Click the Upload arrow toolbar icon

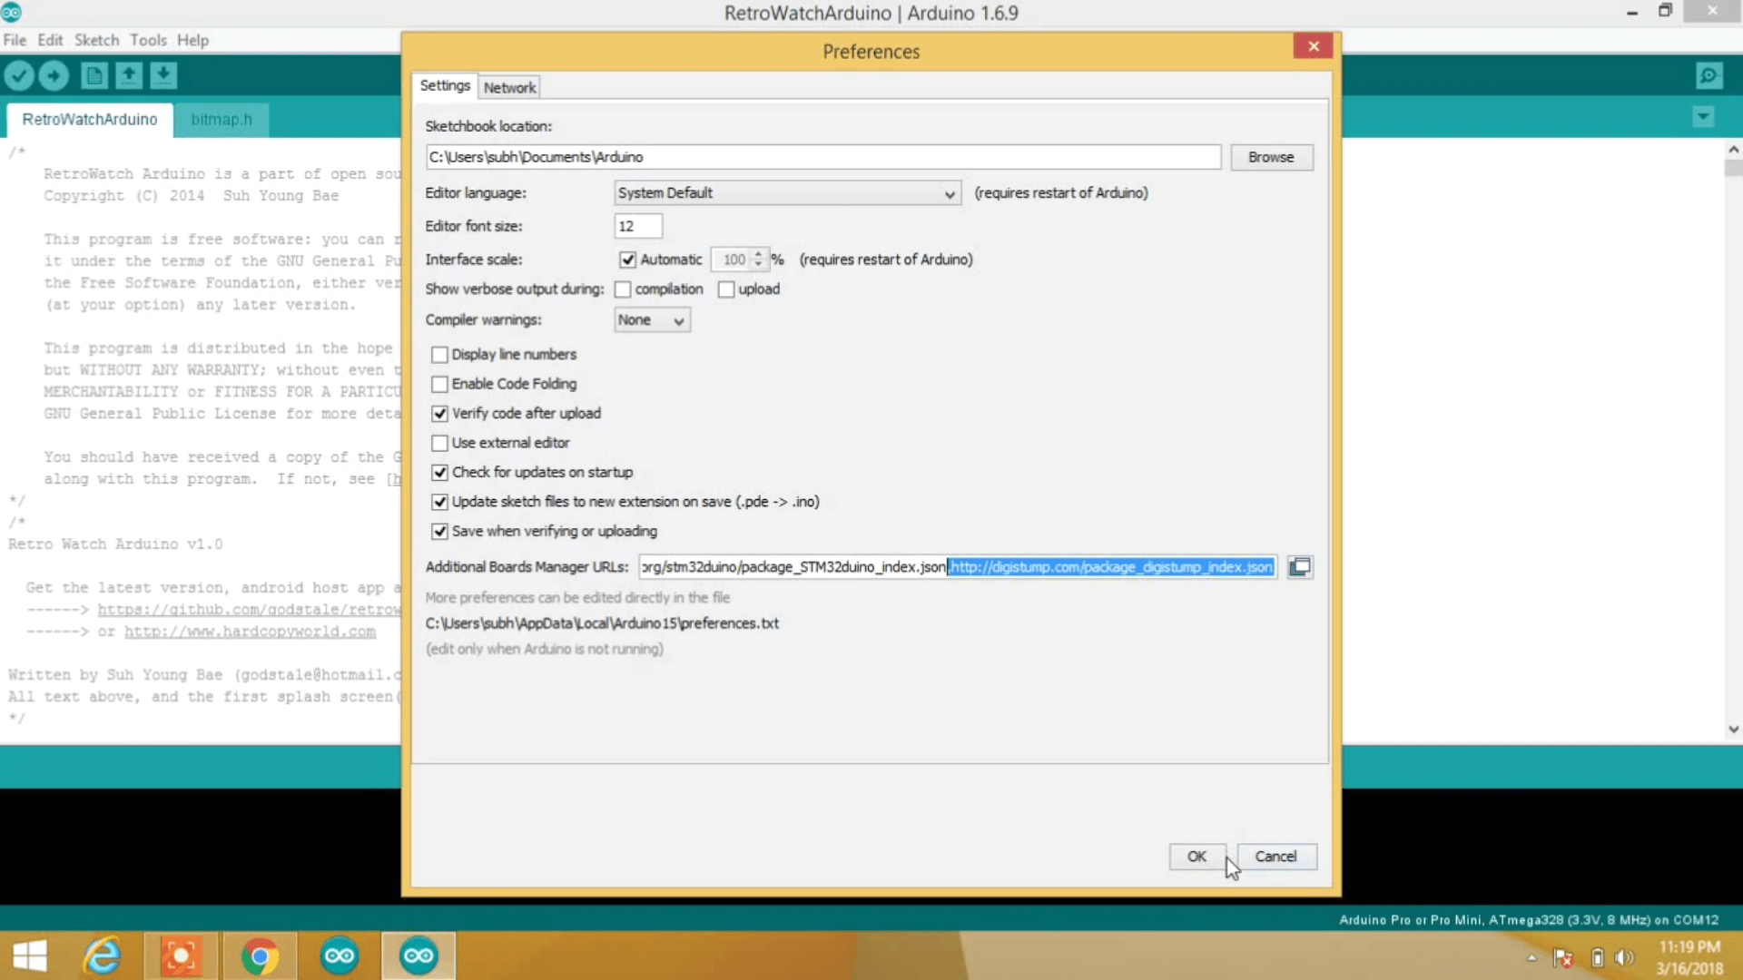54,75
